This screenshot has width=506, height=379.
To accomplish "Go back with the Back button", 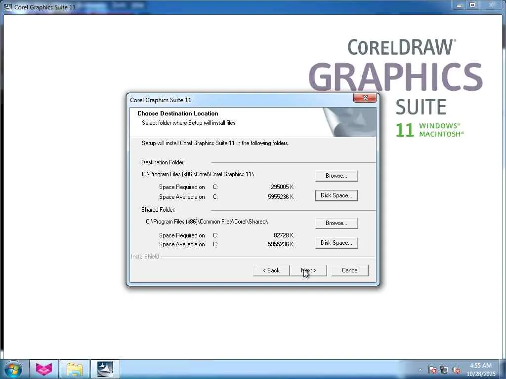I will tap(271, 271).
